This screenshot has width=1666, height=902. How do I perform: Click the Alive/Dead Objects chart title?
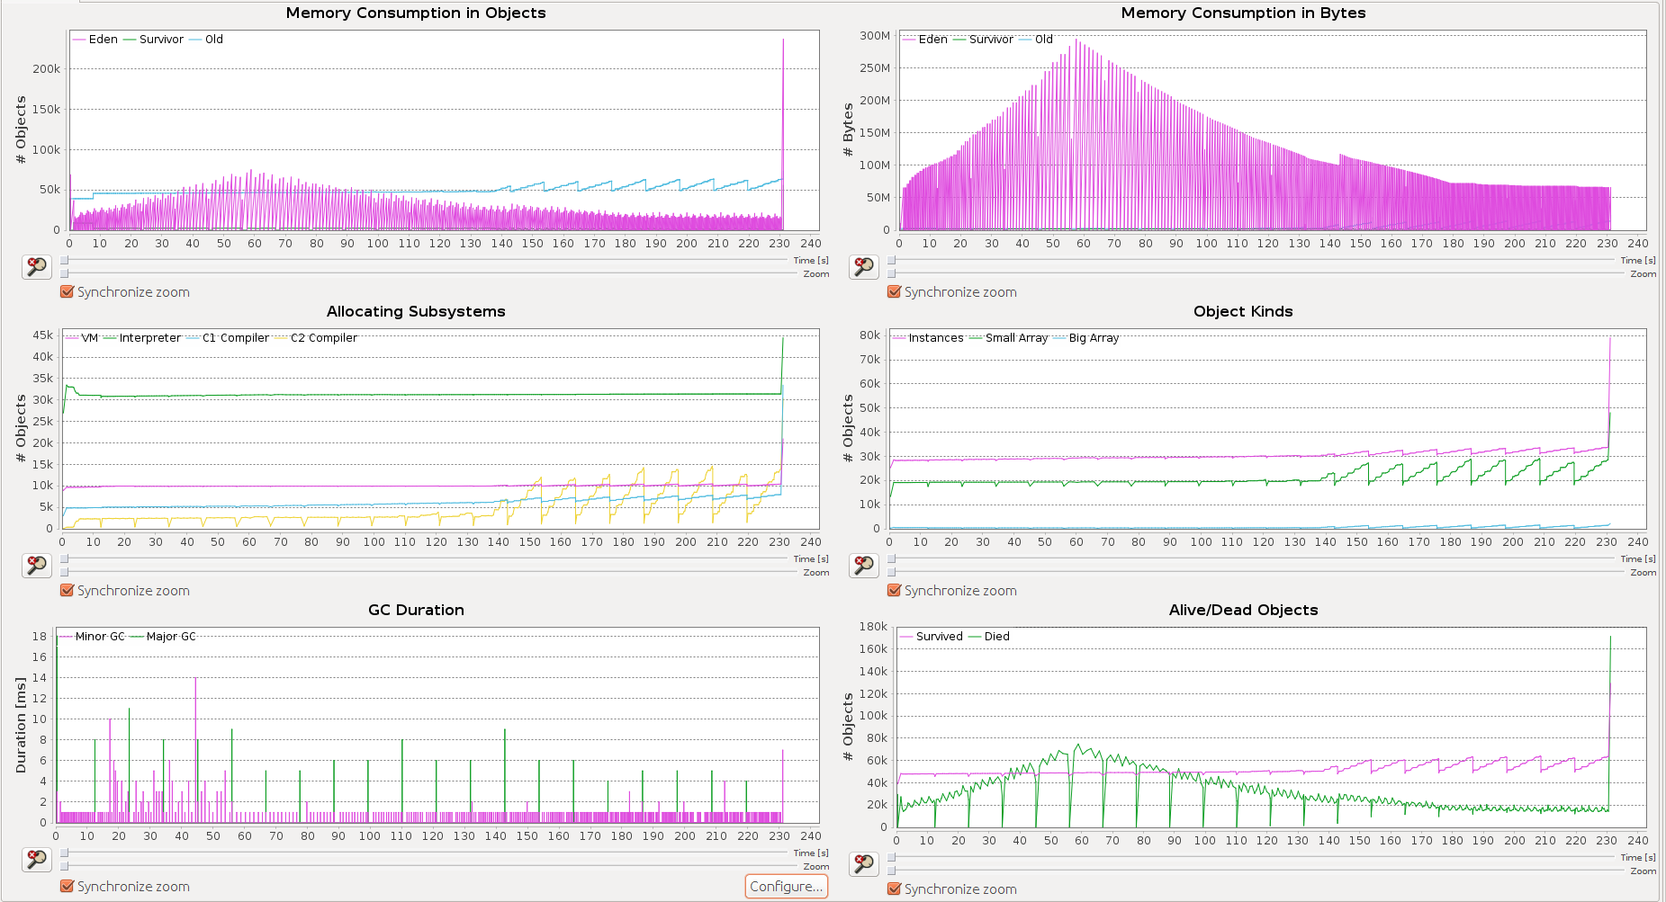pos(1243,610)
